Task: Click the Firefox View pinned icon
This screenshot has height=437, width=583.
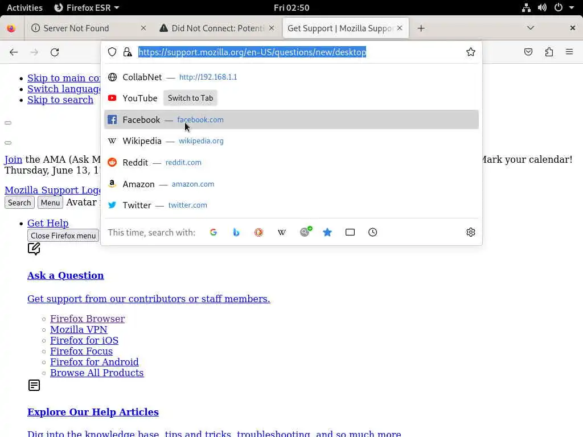Action: pyautogui.click(x=11, y=28)
